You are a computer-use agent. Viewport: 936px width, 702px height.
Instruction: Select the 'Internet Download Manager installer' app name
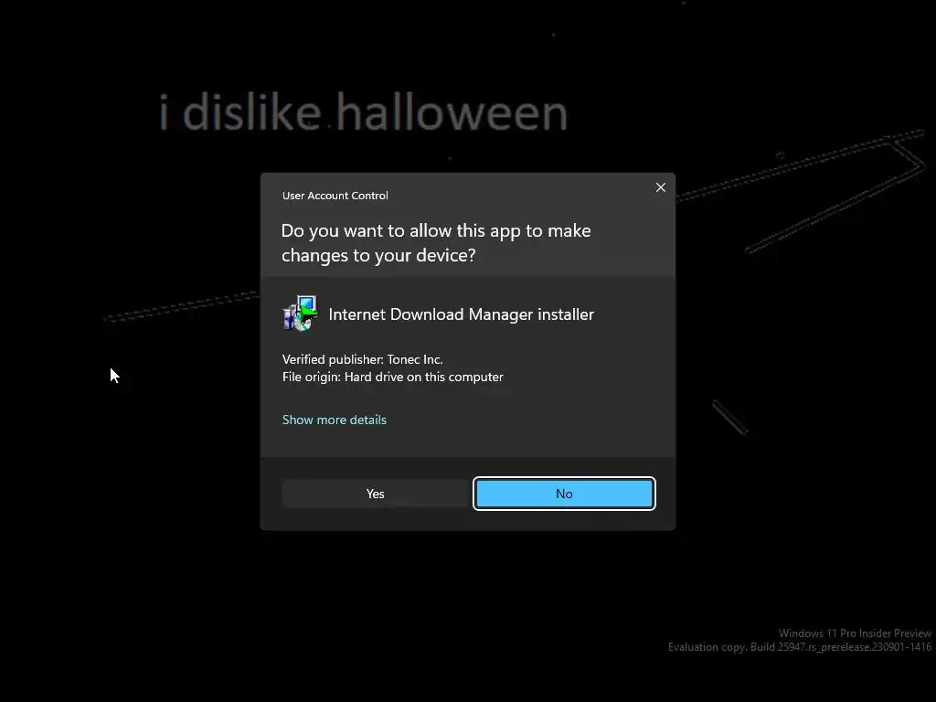[x=461, y=314]
